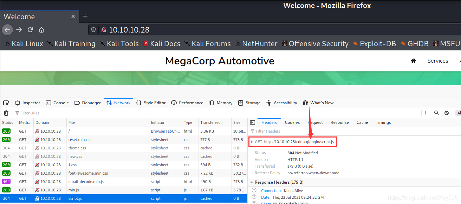Image resolution: width=461 pixels, height=204 pixels.
Task: Toggle the network details pane icon
Action: click(252, 122)
